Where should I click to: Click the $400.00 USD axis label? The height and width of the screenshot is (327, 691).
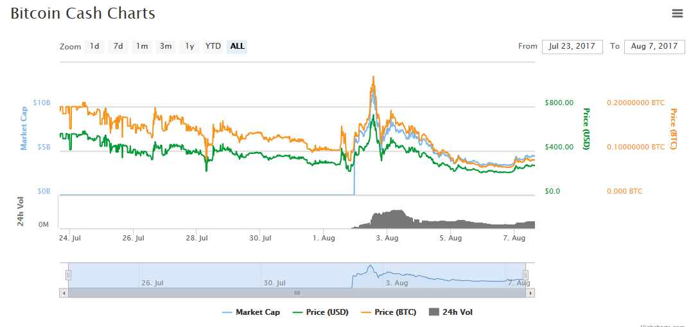(x=559, y=147)
